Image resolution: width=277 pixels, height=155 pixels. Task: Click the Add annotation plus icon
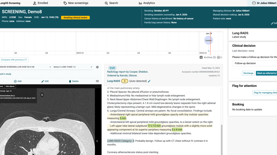coord(15,81)
